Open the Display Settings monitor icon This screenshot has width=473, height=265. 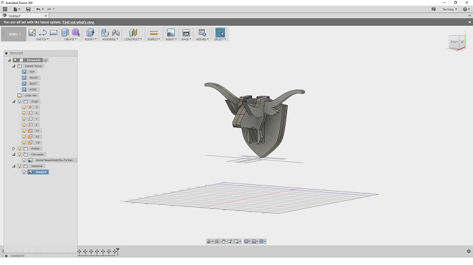[x=247, y=241]
